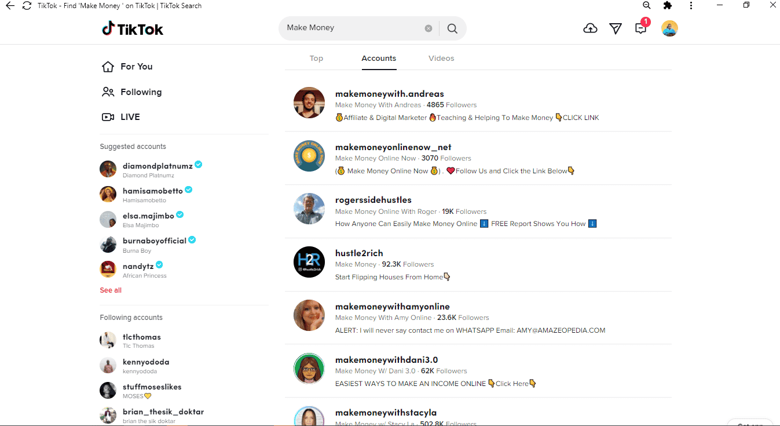This screenshot has width=780, height=426.
Task: Click burnaboyofficial avatar in sidebar
Action: [x=108, y=244]
